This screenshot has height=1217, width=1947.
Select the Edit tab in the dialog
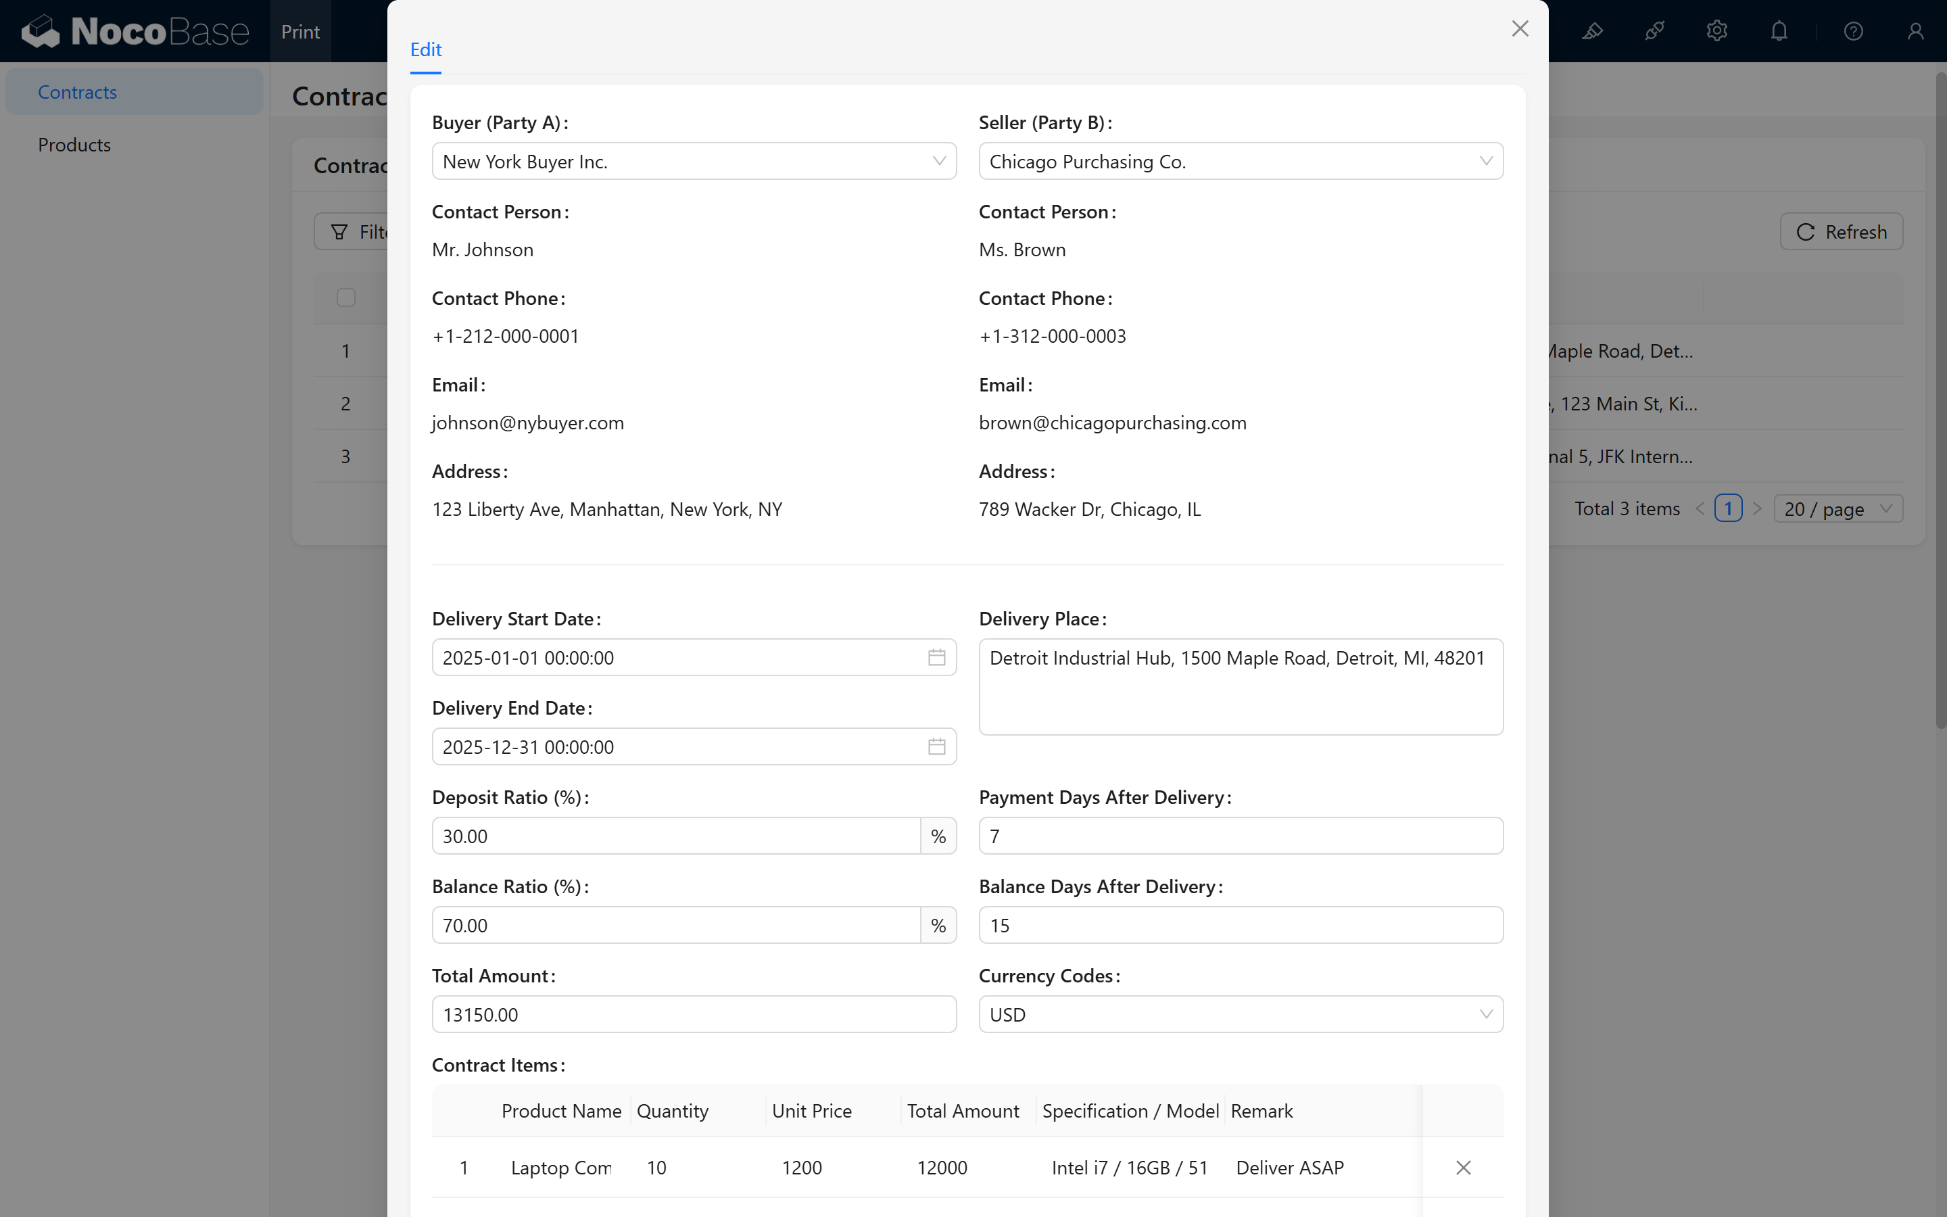point(426,50)
